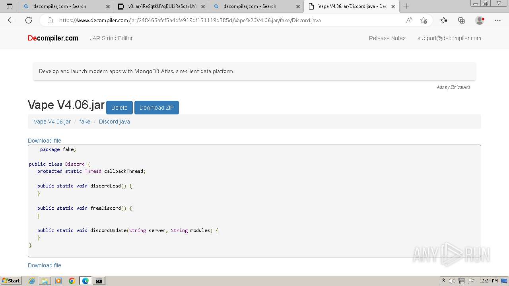
Task: Open the media player taskbar icon
Action: [x=58, y=281]
